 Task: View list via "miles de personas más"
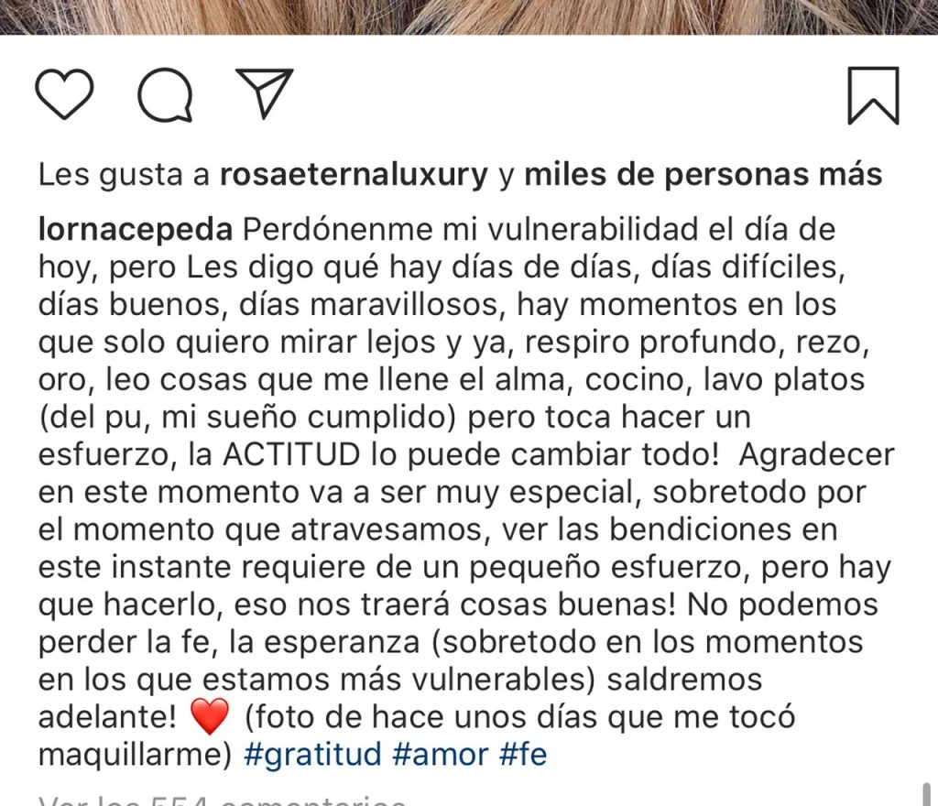(703, 174)
